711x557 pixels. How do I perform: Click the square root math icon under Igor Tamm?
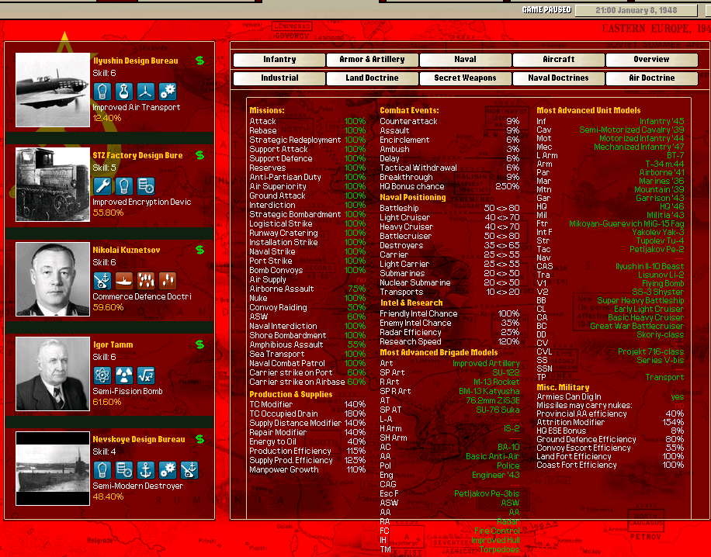pyautogui.click(x=146, y=375)
